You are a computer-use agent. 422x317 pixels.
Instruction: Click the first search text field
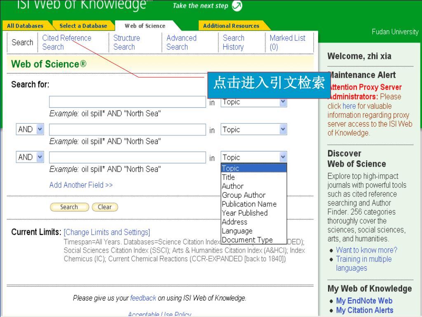click(127, 102)
